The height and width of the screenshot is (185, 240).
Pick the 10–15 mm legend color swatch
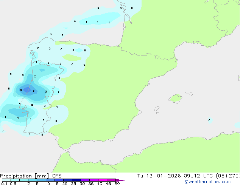point(50,180)
